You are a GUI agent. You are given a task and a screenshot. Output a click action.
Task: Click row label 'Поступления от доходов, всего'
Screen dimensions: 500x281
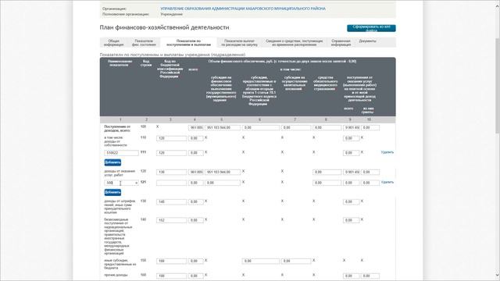[x=117, y=129]
